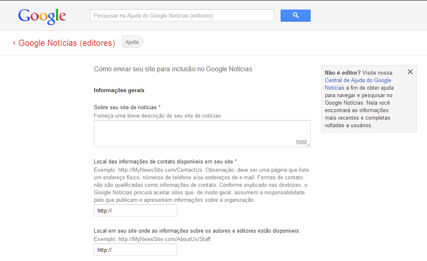This screenshot has width=427, height=261.
Task: Click the 'Informações gerais' section label
Action: click(119, 90)
